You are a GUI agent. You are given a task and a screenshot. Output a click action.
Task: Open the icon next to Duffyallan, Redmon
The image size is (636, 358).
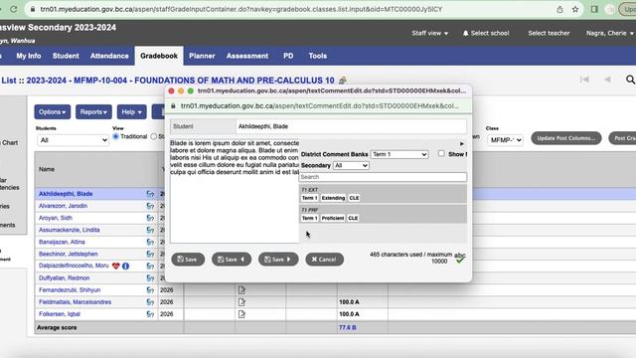click(150, 278)
